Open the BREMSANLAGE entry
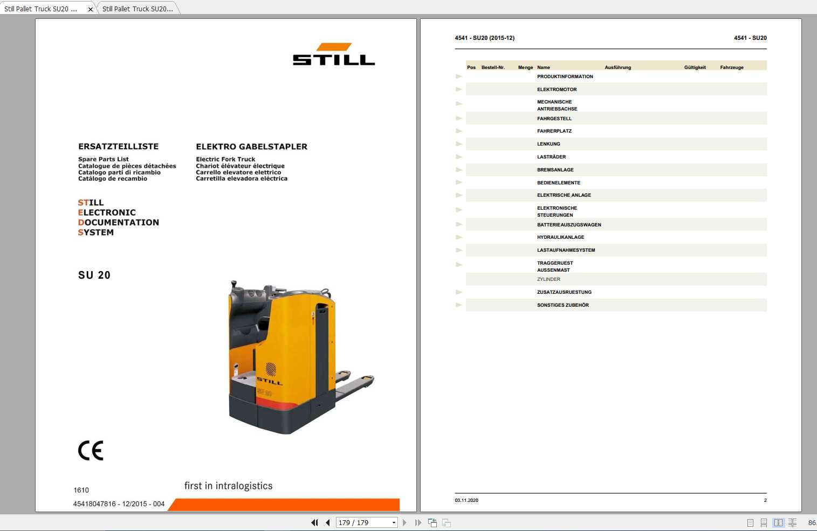Image resolution: width=817 pixels, height=531 pixels. (555, 170)
